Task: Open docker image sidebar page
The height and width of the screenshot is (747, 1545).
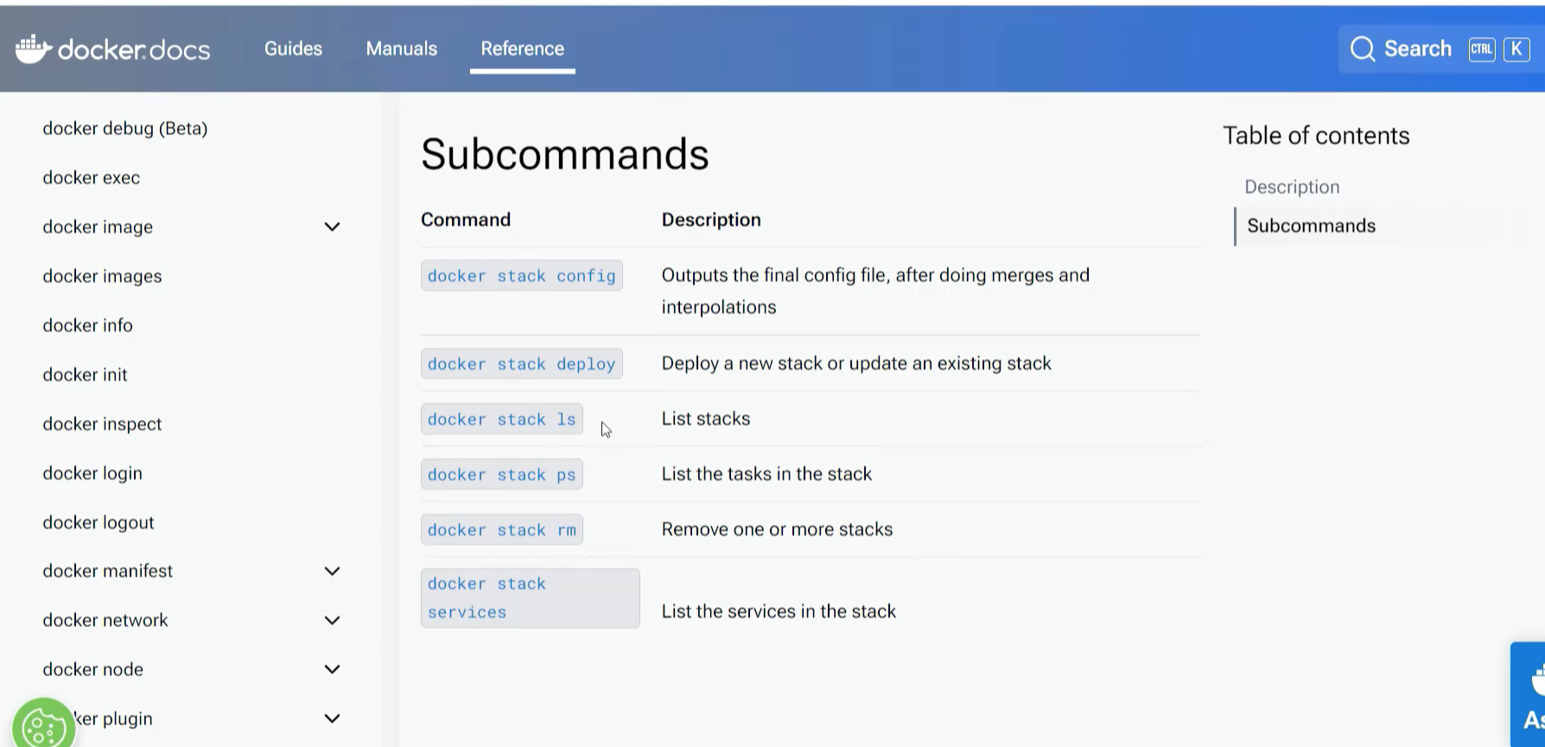Action: coord(98,227)
